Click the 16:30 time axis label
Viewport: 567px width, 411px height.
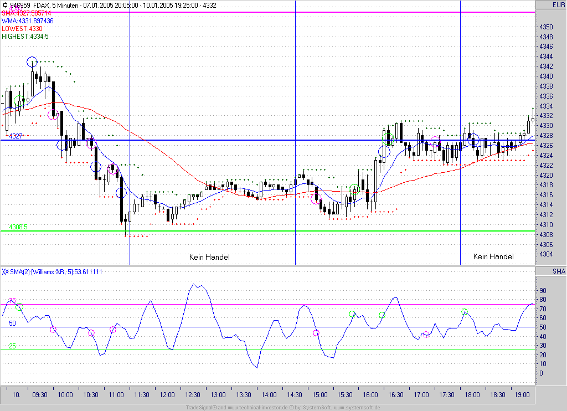click(395, 395)
